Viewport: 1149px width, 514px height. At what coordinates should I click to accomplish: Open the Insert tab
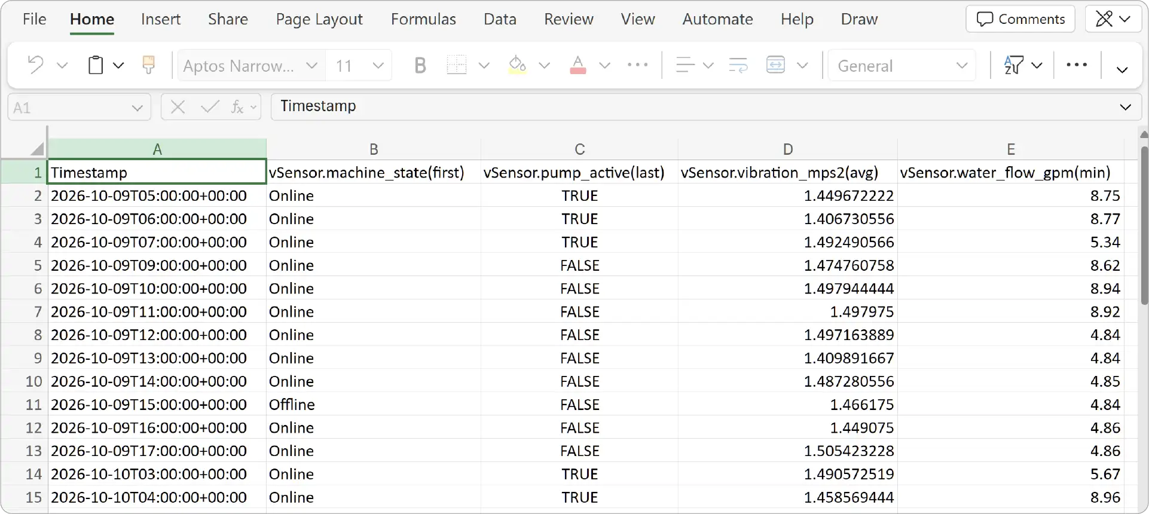click(161, 19)
